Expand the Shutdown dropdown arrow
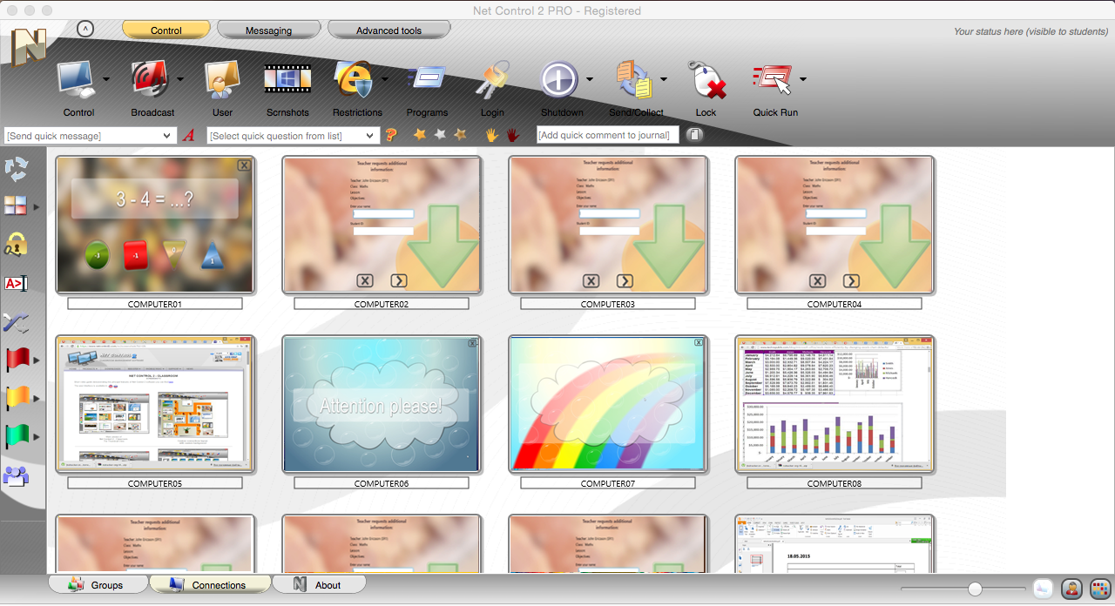This screenshot has height=606, width=1115. pyautogui.click(x=589, y=79)
